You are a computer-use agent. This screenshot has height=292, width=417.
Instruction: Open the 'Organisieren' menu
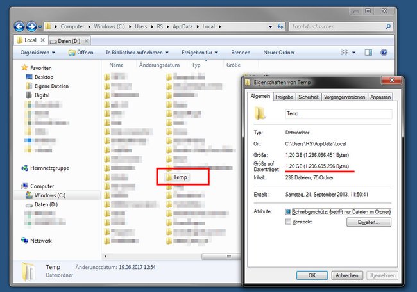point(37,53)
